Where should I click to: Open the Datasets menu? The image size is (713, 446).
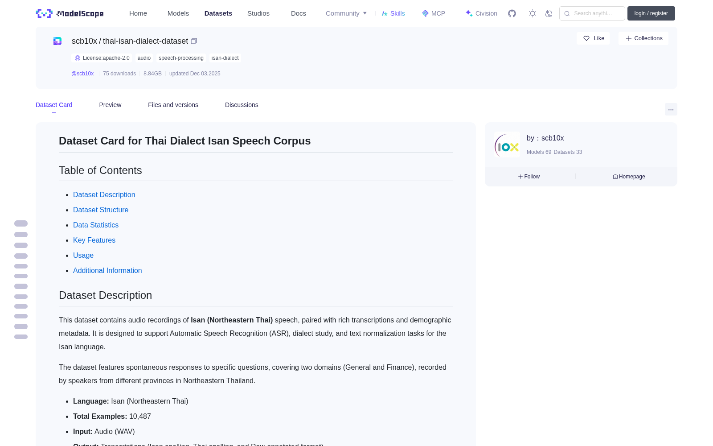click(x=218, y=13)
